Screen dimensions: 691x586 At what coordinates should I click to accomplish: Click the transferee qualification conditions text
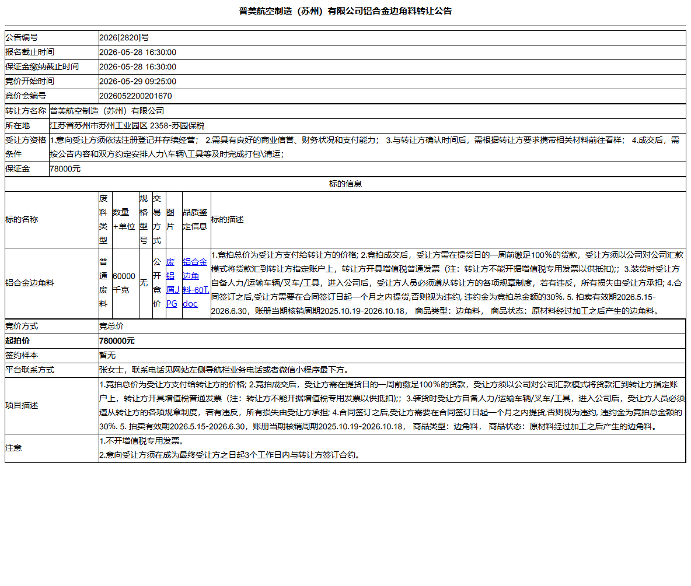tap(365, 147)
